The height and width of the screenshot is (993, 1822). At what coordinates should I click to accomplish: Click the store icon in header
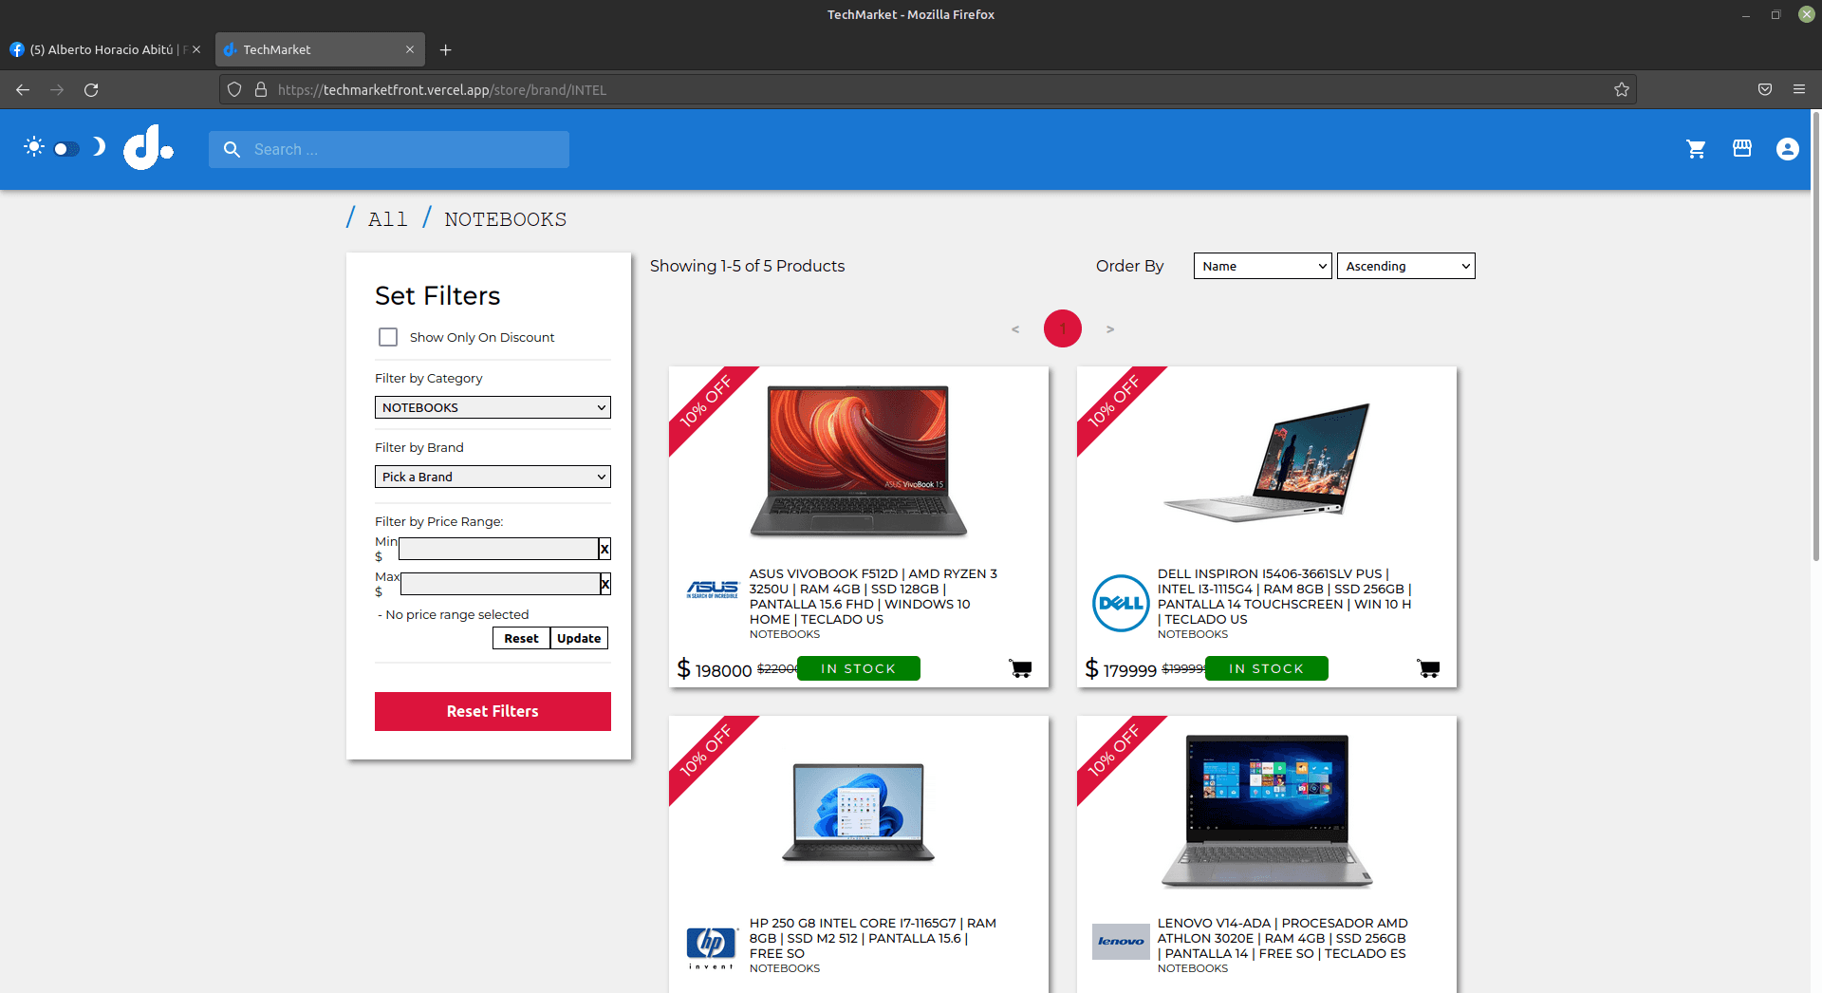pyautogui.click(x=1741, y=149)
